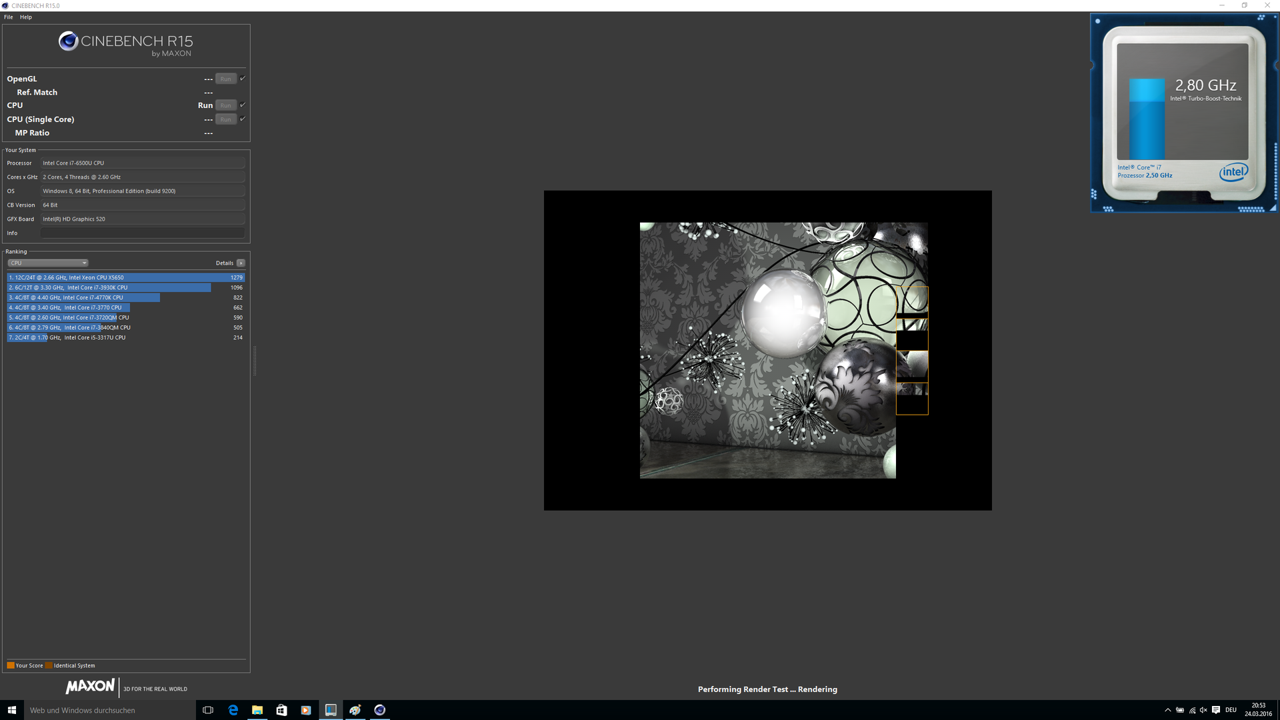Expand ranking Details arrow button
This screenshot has height=720, width=1280.
241,263
